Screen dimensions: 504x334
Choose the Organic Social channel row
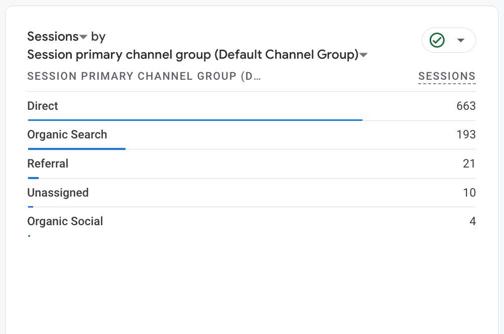[65, 221]
